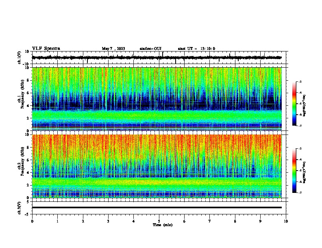This screenshot has width=322, height=248.
Task: Click the '8' kHz tick on ch.1 spectrogram
Action: 28,80
